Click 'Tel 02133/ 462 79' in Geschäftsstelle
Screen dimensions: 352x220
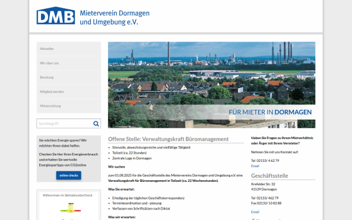[x=265, y=198]
